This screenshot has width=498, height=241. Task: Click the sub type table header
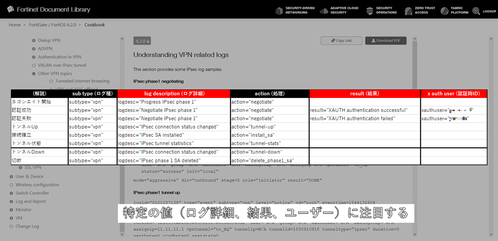point(93,94)
